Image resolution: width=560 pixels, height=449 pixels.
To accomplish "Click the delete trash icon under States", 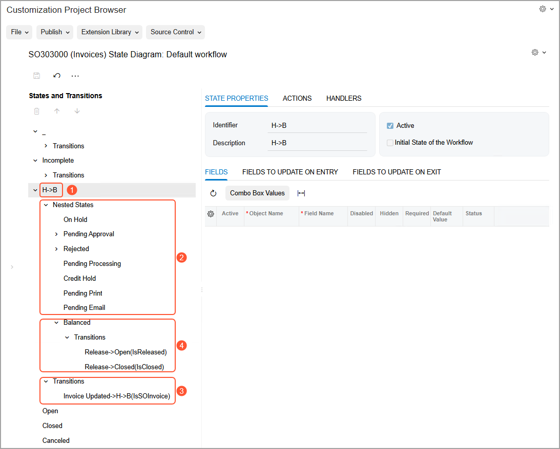I will [x=36, y=111].
